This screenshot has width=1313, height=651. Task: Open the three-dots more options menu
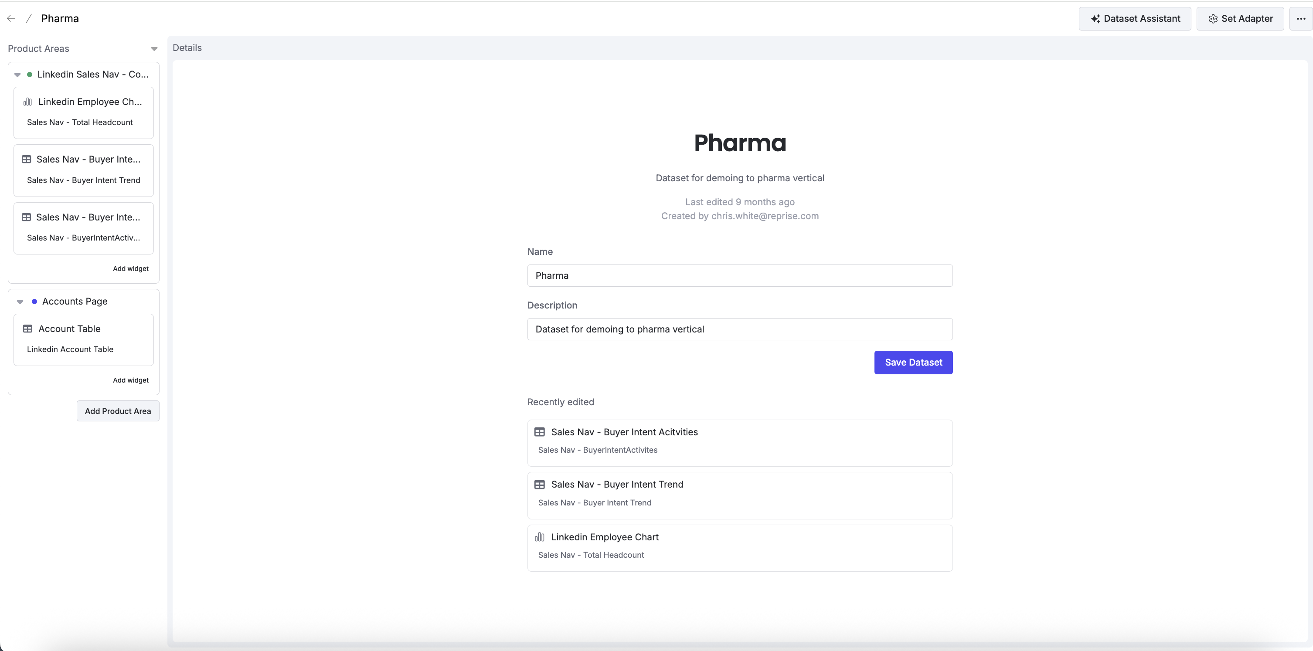[x=1301, y=19]
